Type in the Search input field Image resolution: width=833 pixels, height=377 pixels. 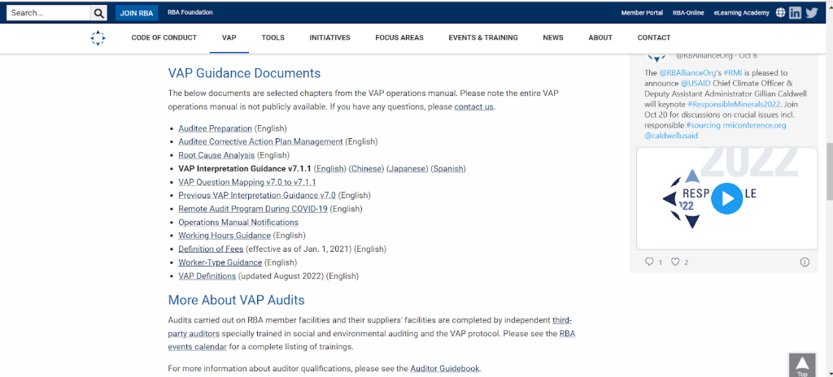click(x=47, y=13)
